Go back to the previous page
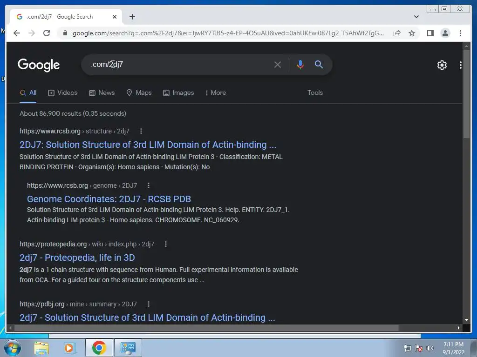The image size is (477, 357). pyautogui.click(x=17, y=33)
